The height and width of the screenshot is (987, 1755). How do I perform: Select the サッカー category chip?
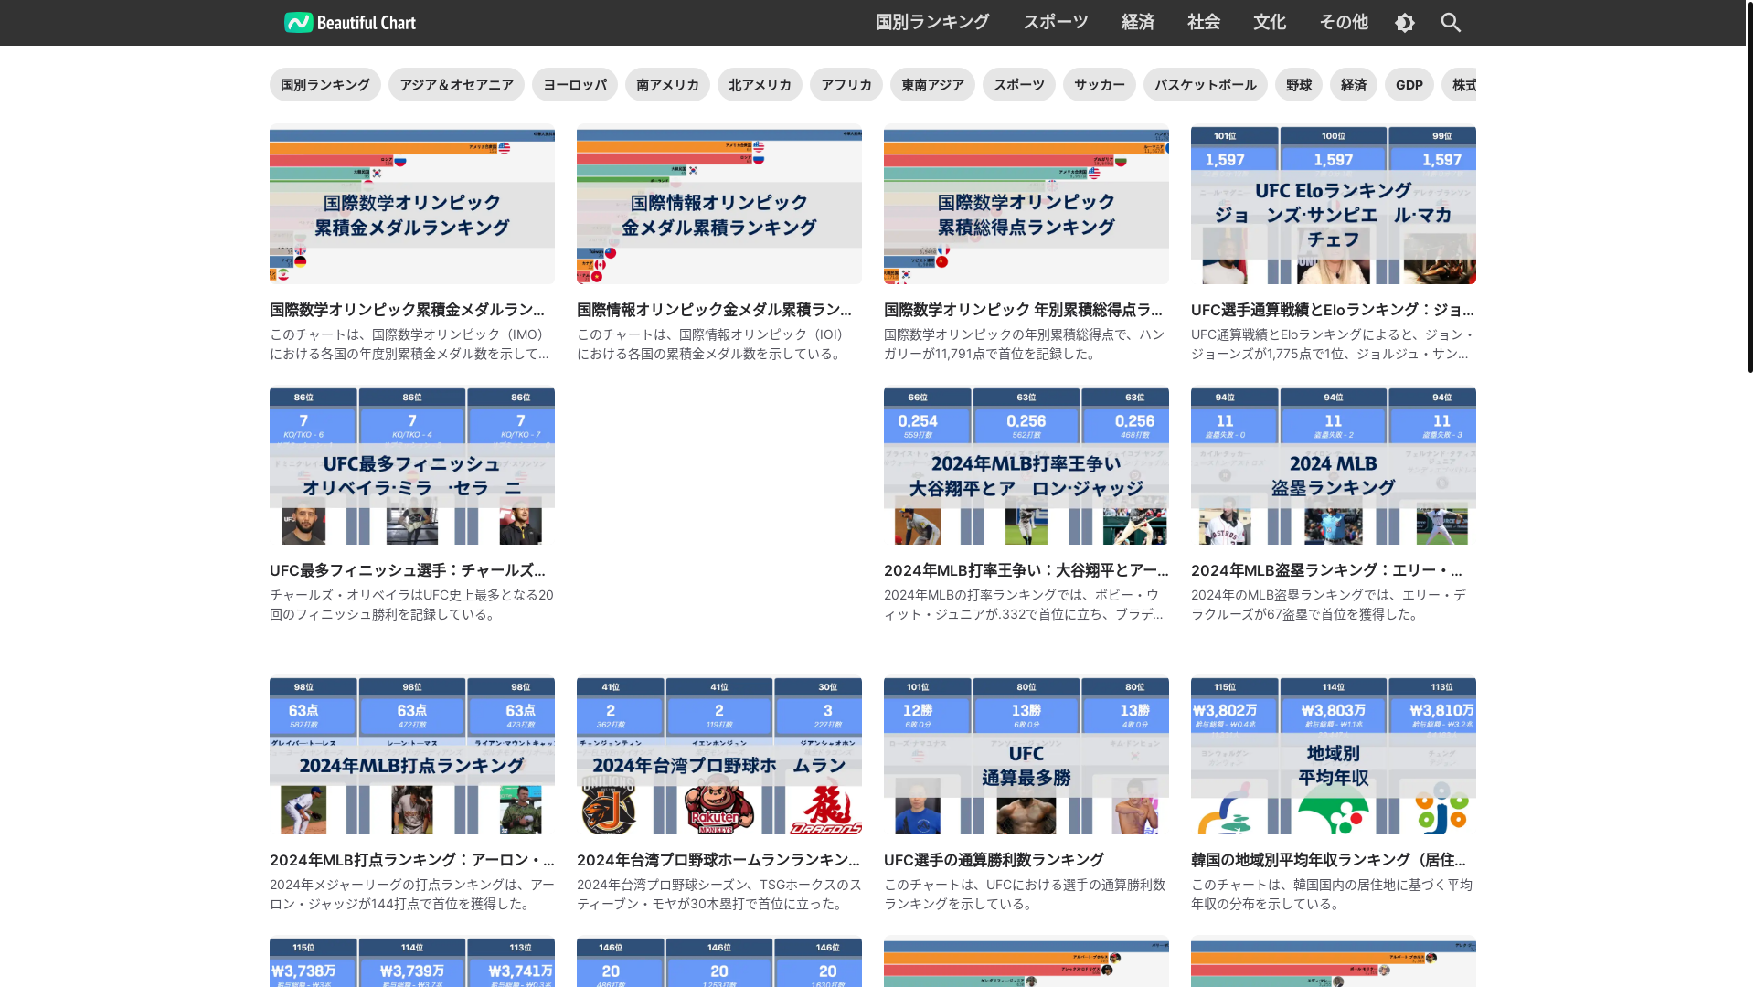1100,85
